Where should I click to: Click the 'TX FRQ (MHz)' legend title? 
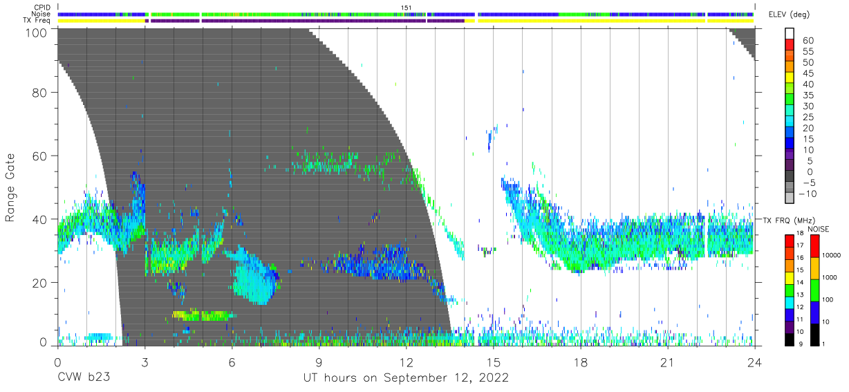pos(790,220)
